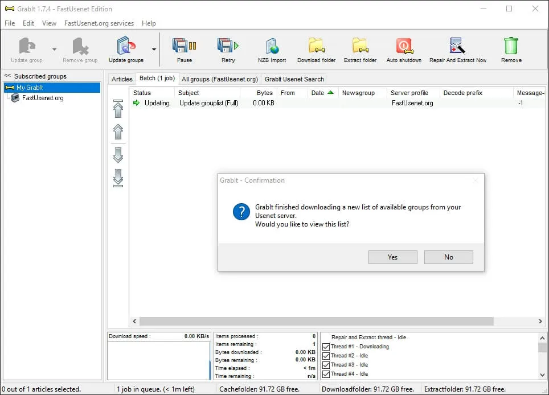Click 'Extractfolder: 91.72 GB free.' status
This screenshot has width=549, height=395.
coord(465,389)
